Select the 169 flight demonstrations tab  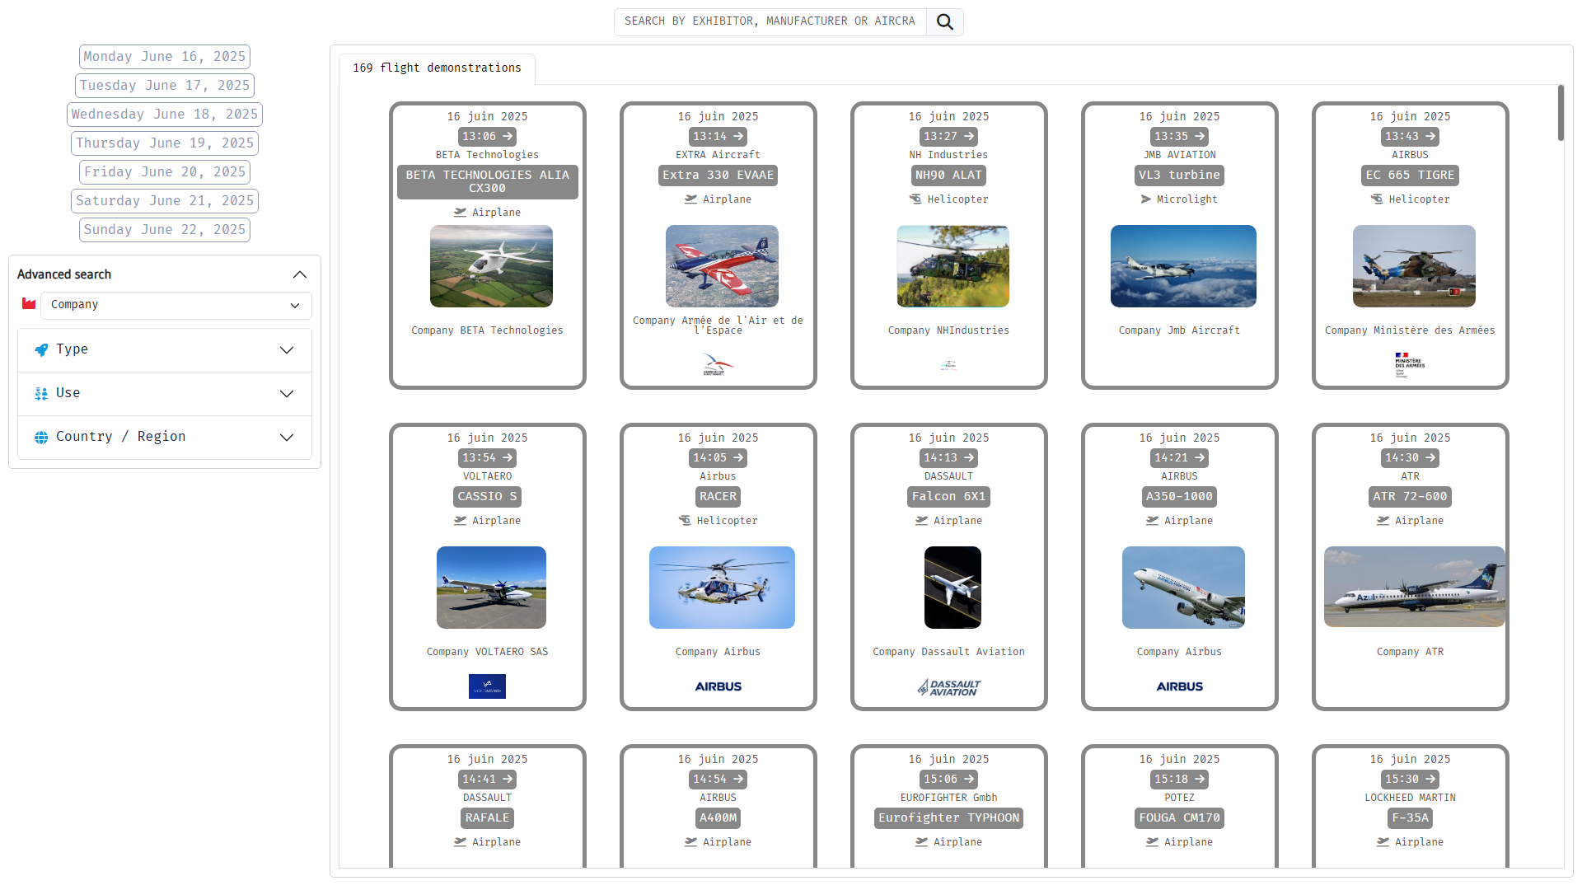pos(437,68)
